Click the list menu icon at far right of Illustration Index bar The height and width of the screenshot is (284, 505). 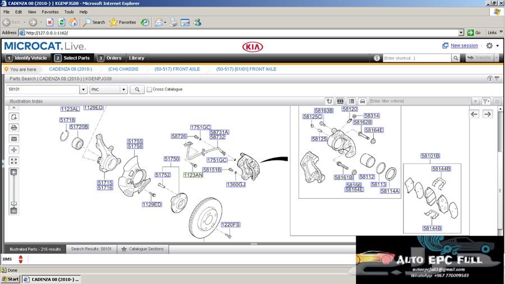497,101
